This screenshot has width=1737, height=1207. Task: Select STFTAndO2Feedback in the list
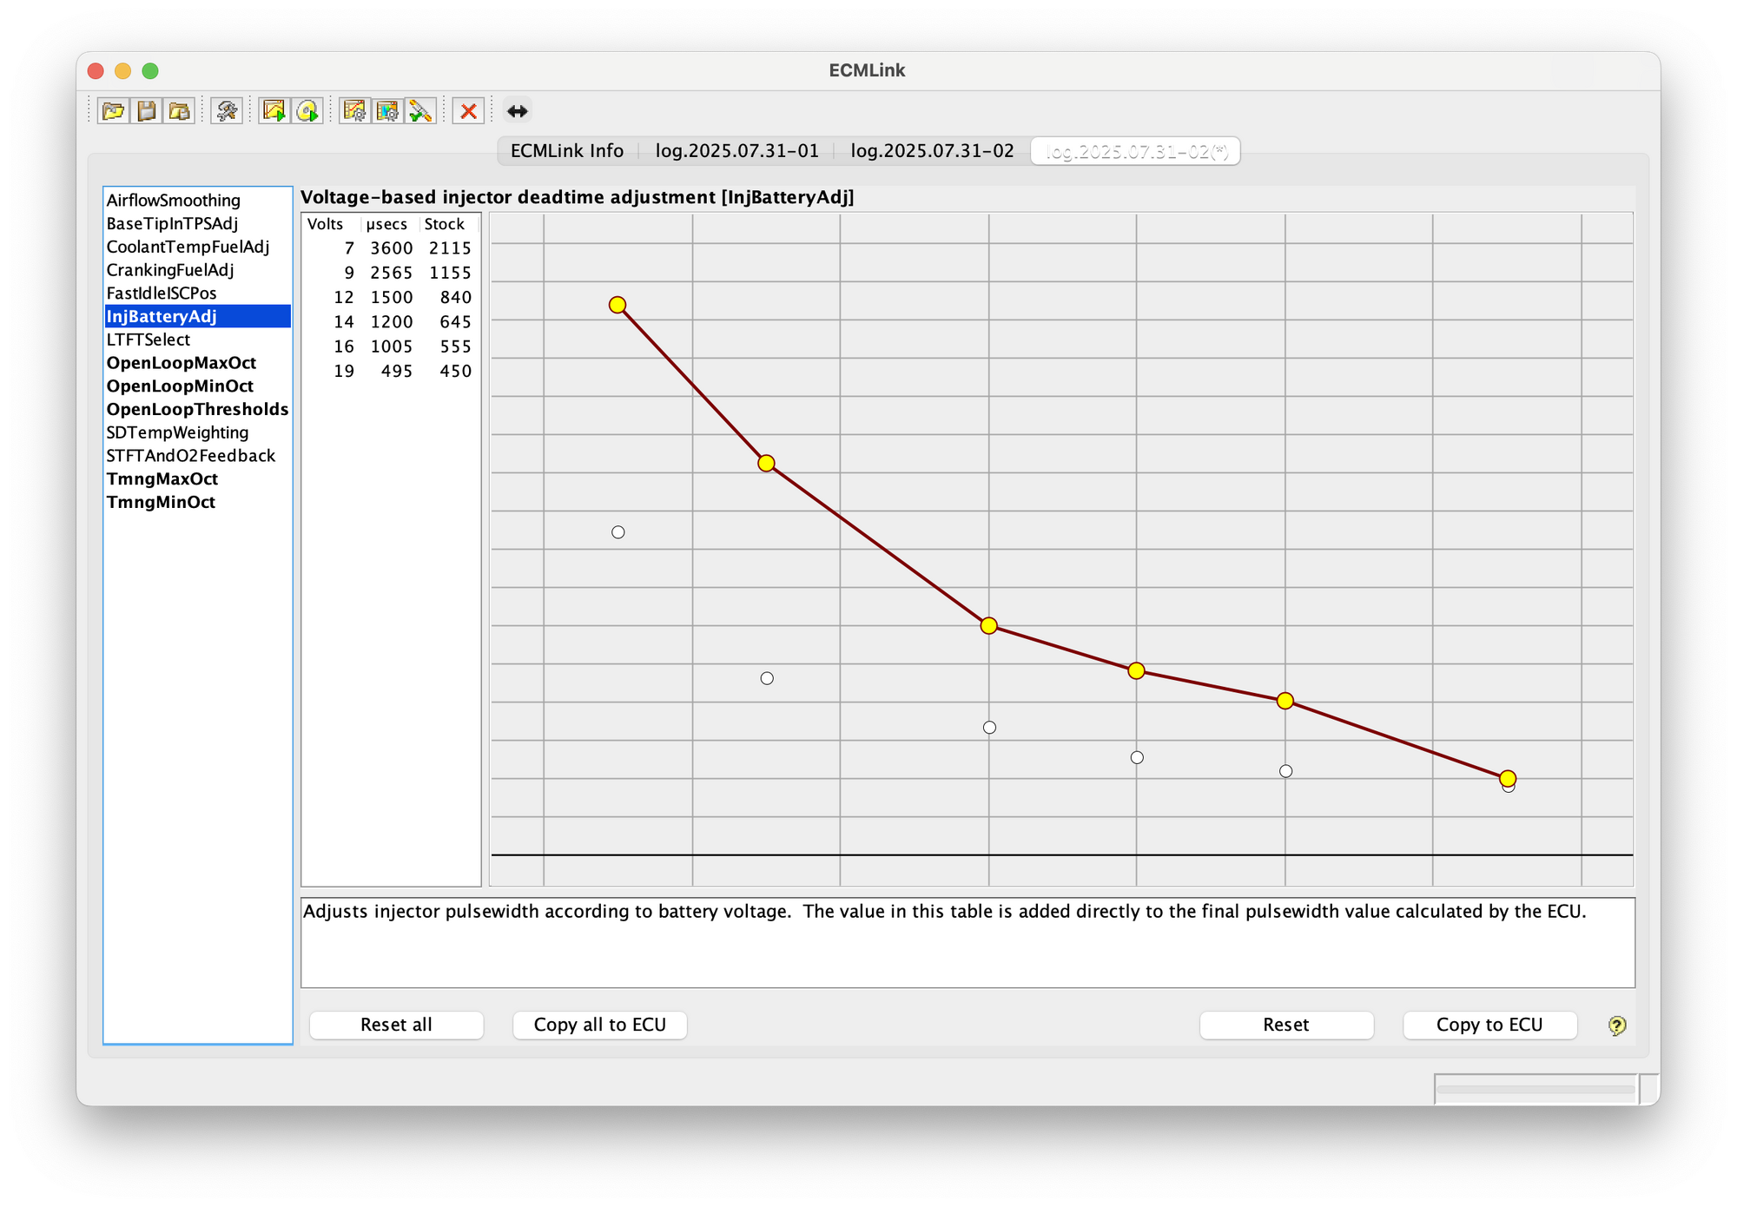point(197,456)
